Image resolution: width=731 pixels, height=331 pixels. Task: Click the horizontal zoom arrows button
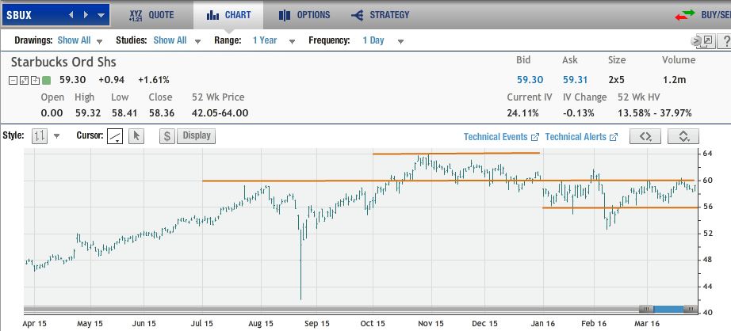(x=645, y=136)
